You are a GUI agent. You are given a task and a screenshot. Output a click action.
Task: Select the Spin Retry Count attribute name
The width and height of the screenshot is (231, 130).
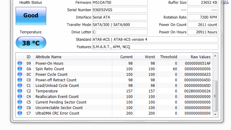coord(50,69)
